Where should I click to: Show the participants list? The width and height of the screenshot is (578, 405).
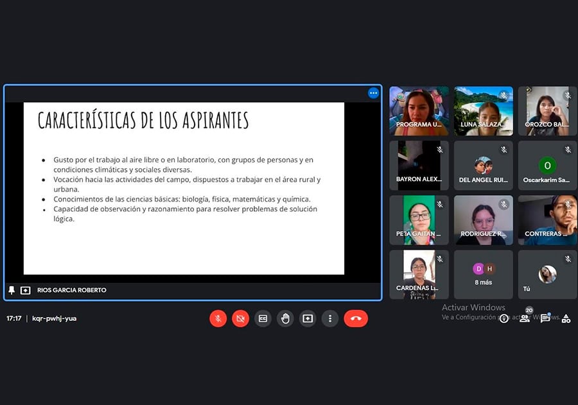(x=525, y=318)
